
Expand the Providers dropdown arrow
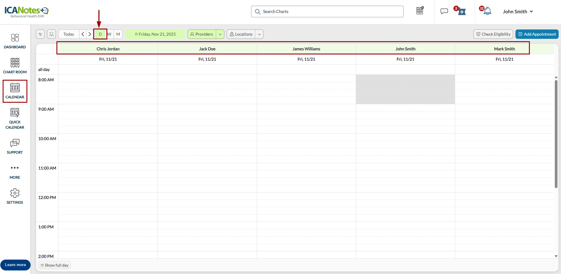tap(220, 34)
